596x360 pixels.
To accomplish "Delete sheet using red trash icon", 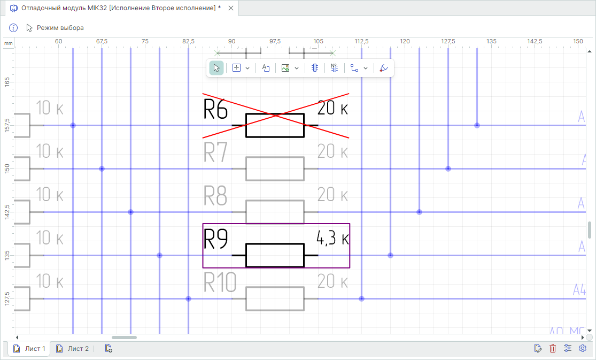I will click(x=553, y=348).
